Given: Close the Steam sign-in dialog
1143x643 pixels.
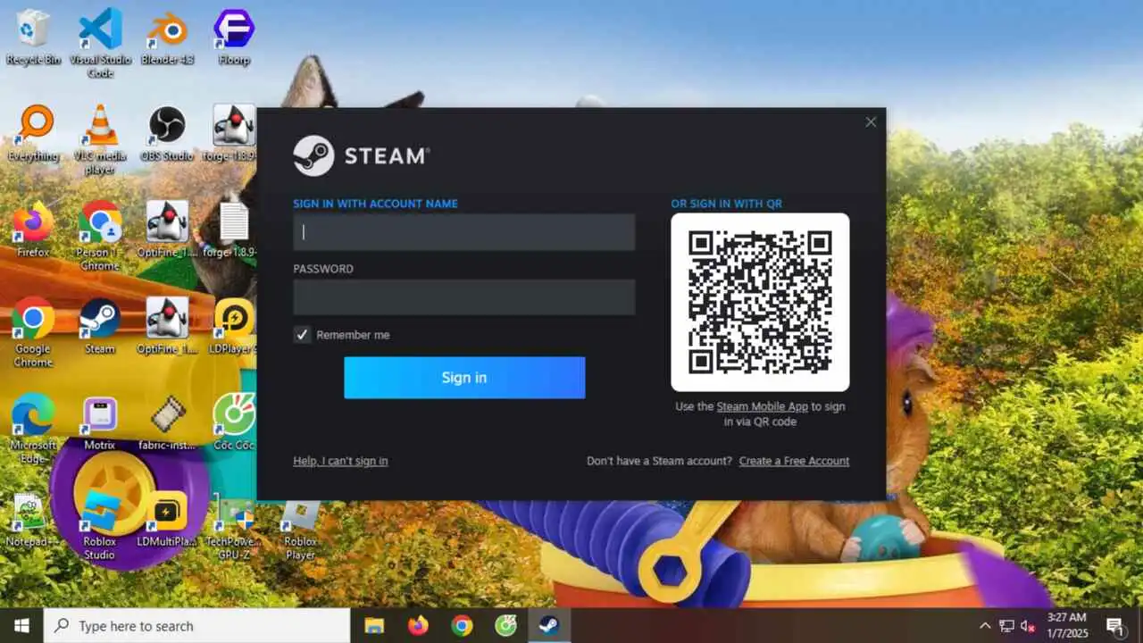Looking at the screenshot, I should coord(871,122).
